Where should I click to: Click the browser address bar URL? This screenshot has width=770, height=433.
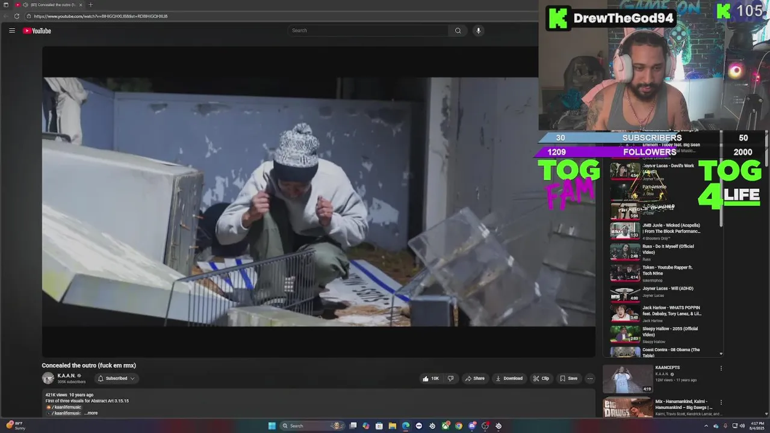tap(101, 16)
